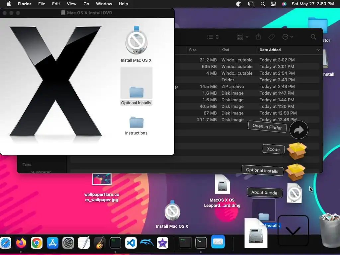Select the 67 MB Disk Image row
The image size is (340, 255).
[x=247, y=113]
